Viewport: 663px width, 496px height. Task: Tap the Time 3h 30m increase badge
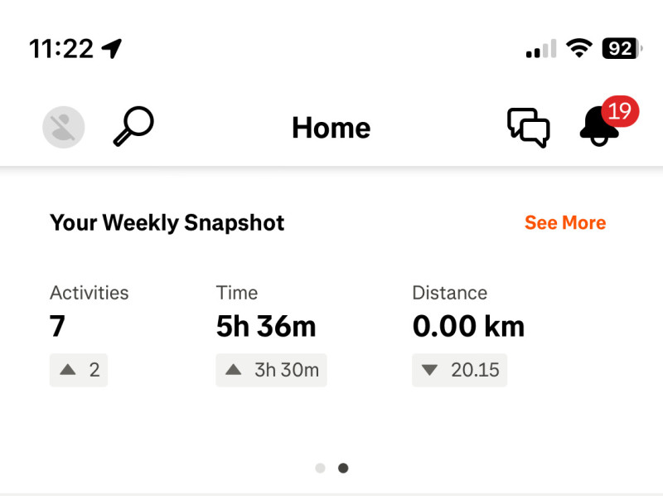pos(272,370)
